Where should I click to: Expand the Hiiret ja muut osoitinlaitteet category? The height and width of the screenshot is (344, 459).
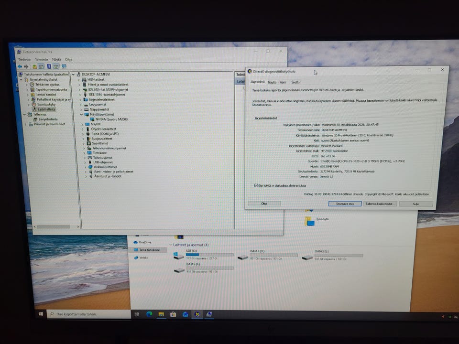tap(79, 85)
